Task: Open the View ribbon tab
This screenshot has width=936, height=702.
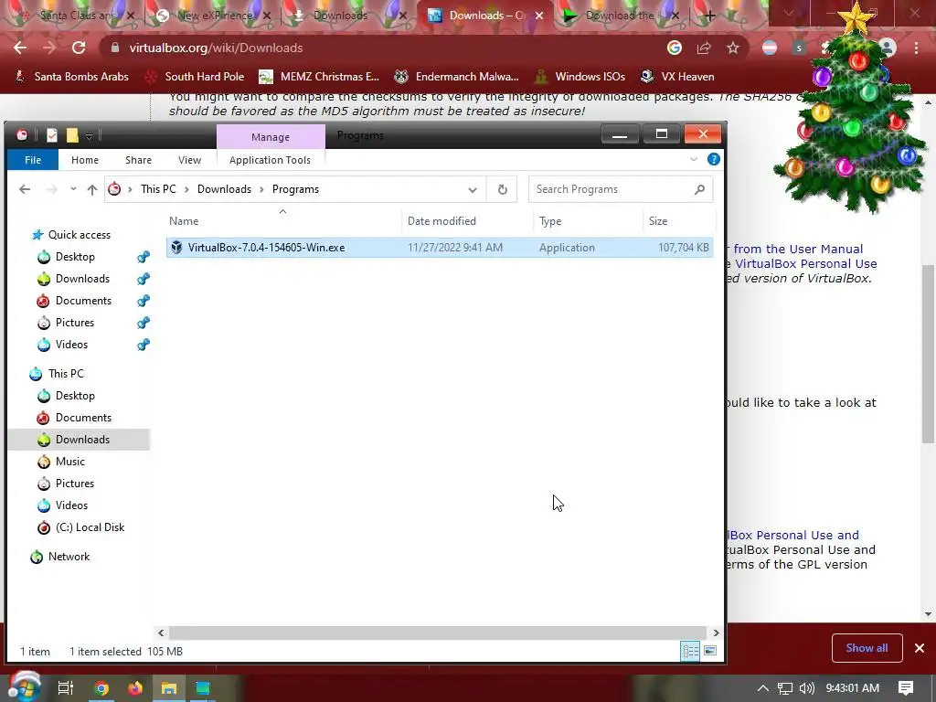Action: click(x=189, y=160)
